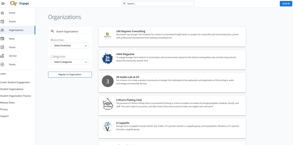Image resolution: width=293 pixels, height=145 pixels.
Task: Open the 3D Audio Lab at GT title
Action: pos(128,77)
